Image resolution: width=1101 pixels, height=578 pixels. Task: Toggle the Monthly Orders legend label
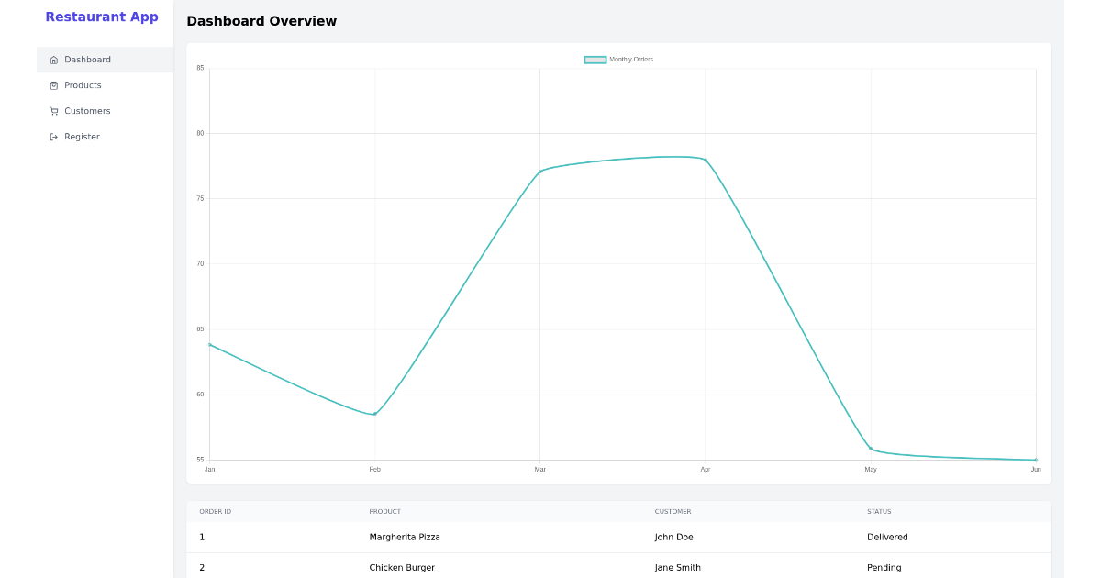point(631,60)
